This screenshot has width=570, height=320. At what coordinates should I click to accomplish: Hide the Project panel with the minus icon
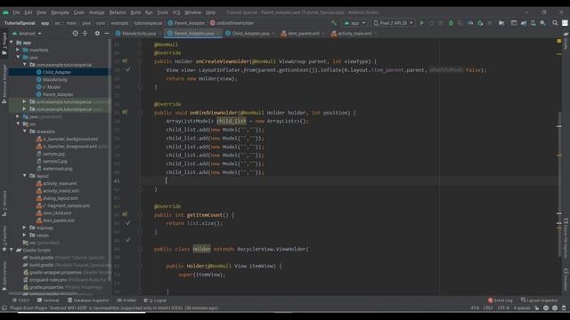[x=107, y=34]
